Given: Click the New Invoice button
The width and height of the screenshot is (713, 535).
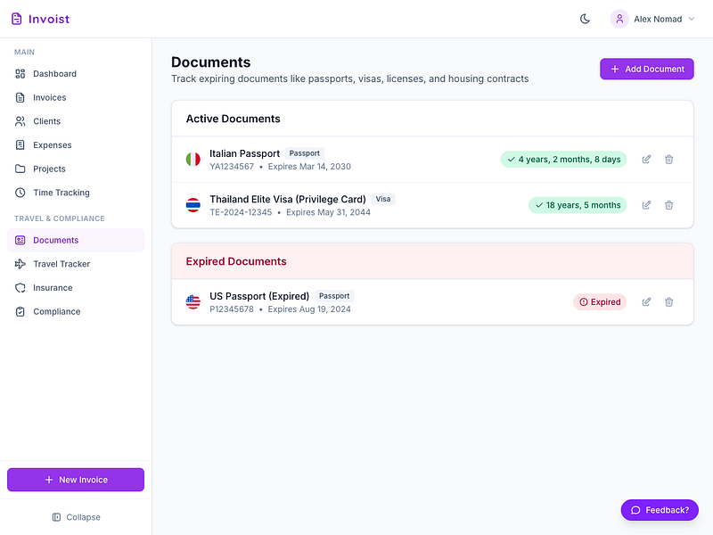Looking at the screenshot, I should pos(76,480).
